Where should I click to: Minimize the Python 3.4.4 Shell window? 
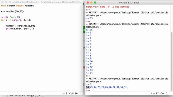click(x=91, y=2)
